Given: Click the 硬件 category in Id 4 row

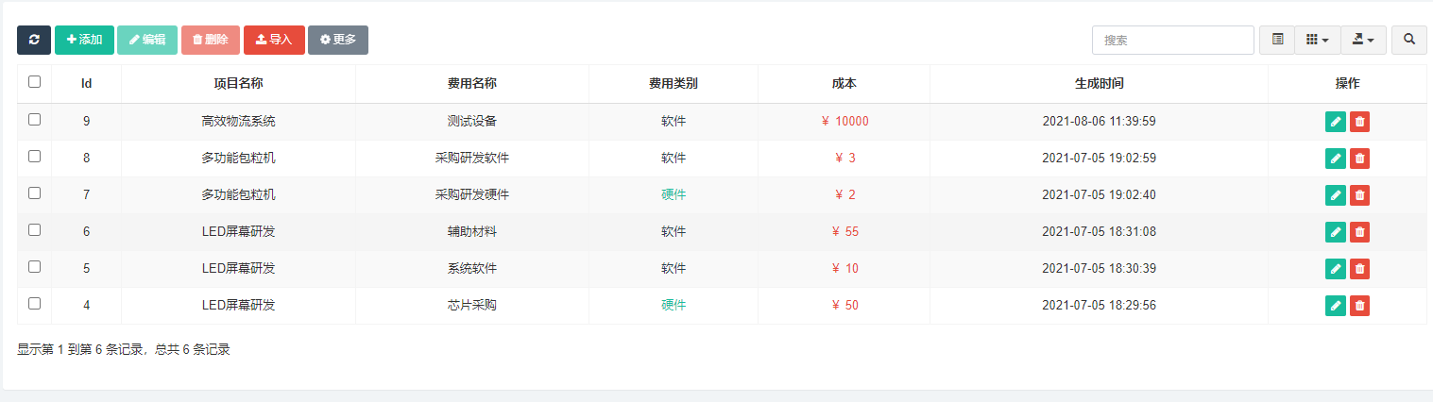Looking at the screenshot, I should pyautogui.click(x=674, y=305).
